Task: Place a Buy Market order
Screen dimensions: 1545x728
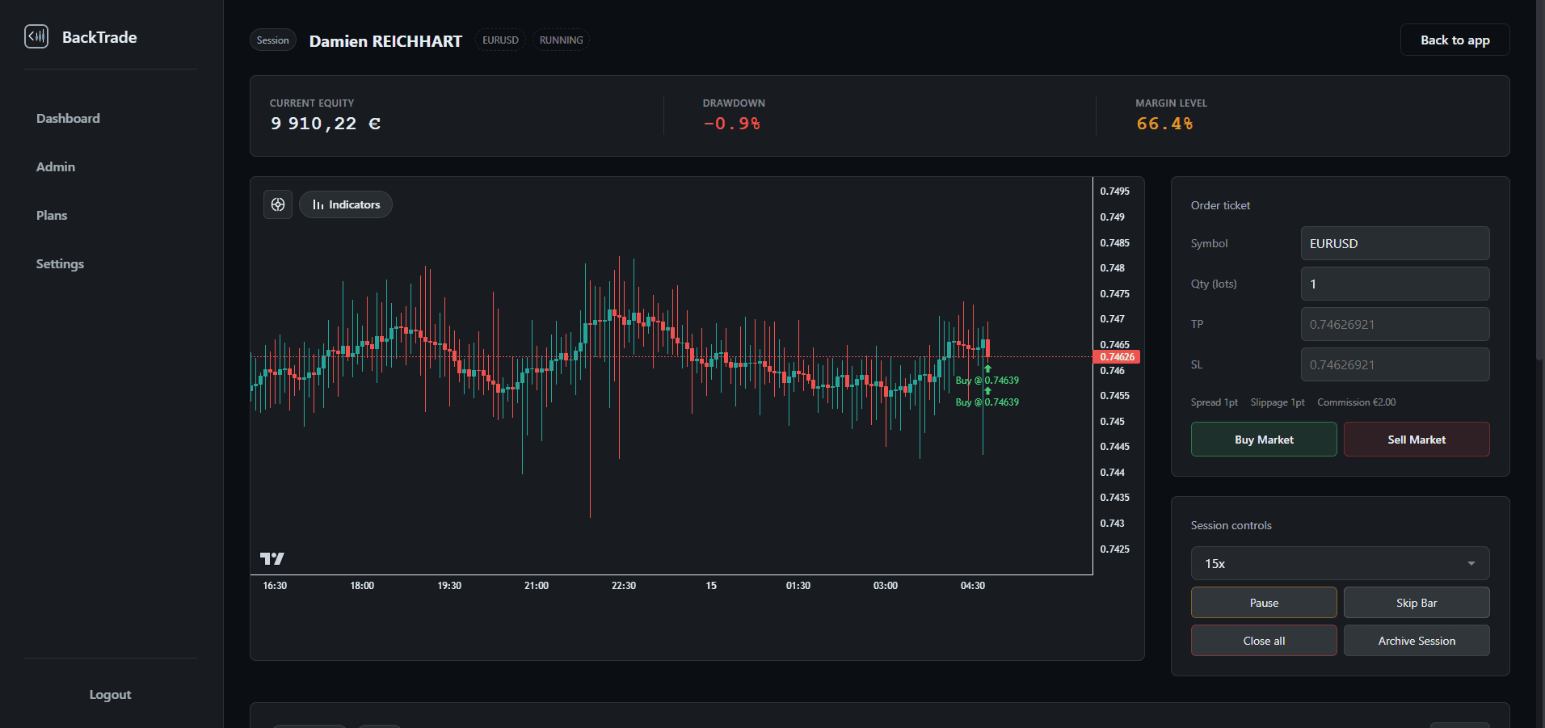Action: pyautogui.click(x=1264, y=440)
